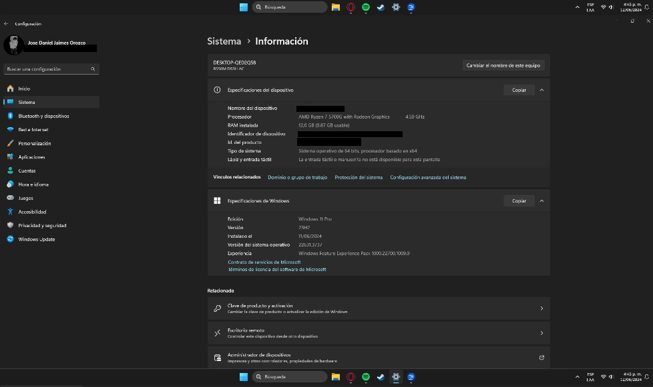Open the Accesibilidad icon in sidebar

pos(10,212)
